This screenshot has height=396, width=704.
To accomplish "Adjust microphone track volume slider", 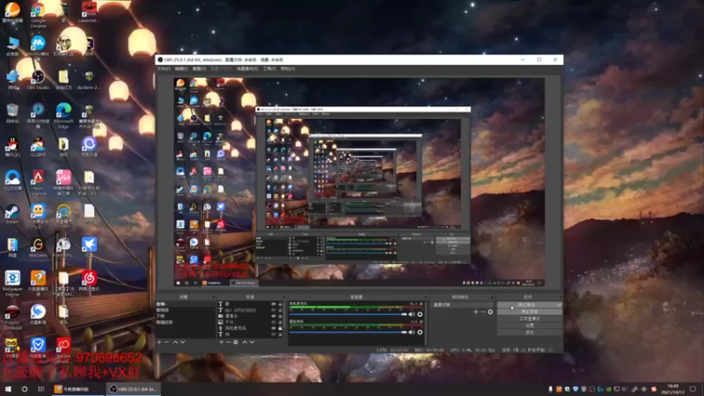I will [348, 314].
